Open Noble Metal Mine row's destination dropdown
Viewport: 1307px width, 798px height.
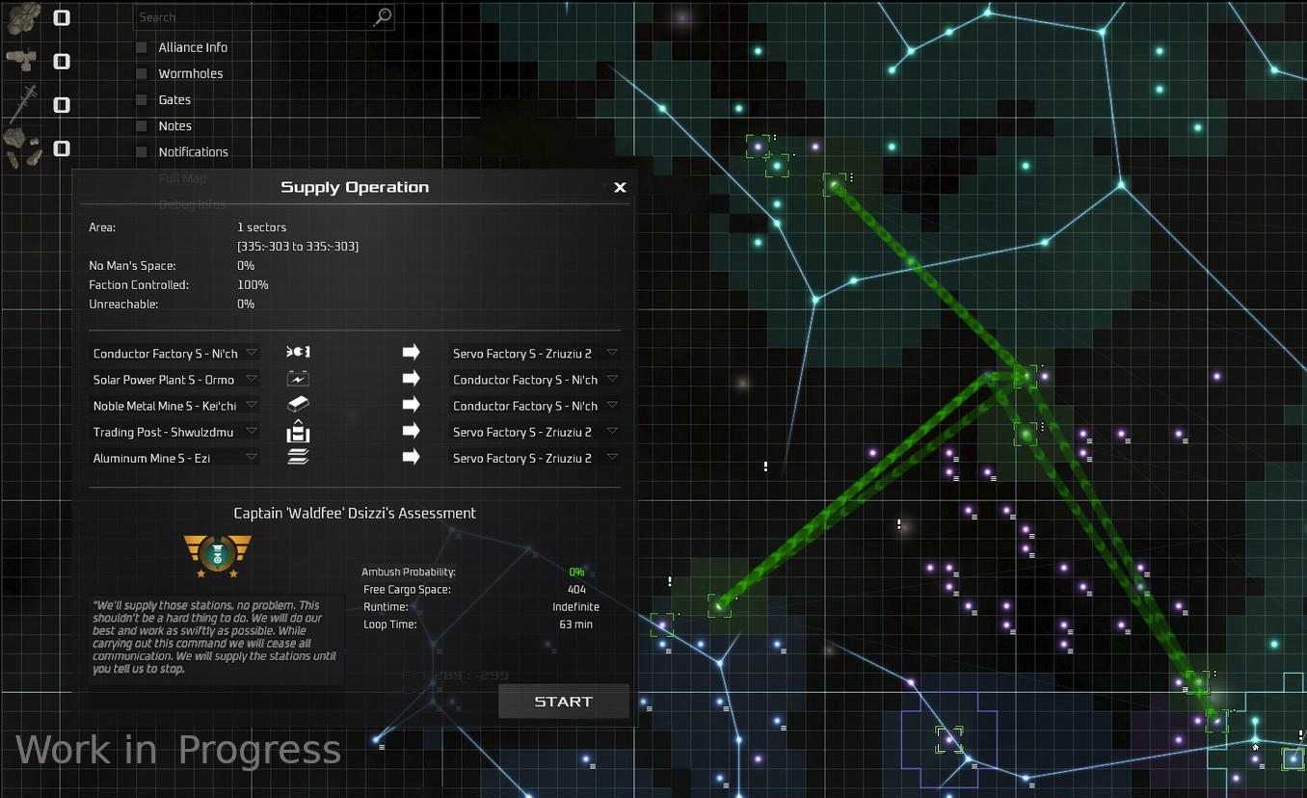(535, 405)
